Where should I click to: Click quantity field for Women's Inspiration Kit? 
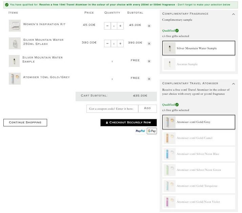tap(114, 26)
